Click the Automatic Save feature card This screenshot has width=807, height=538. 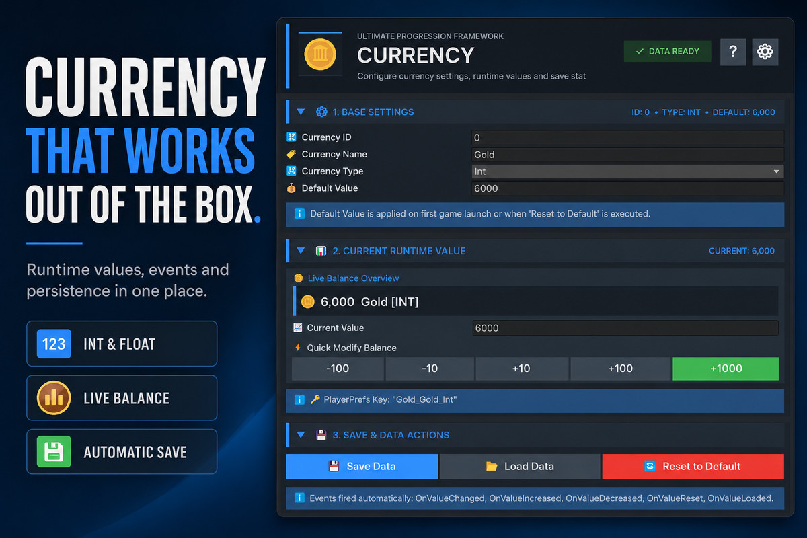(122, 452)
